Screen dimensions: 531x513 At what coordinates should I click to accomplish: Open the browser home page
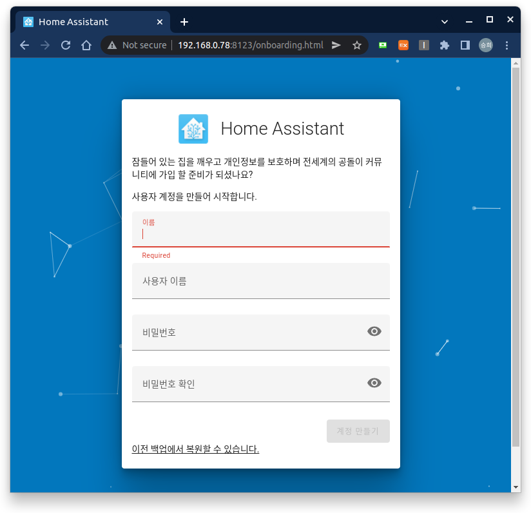coord(86,45)
